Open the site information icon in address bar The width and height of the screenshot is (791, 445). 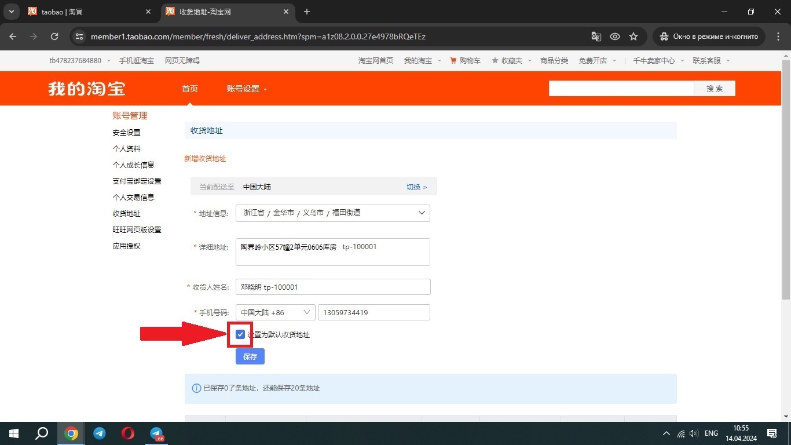coord(80,37)
